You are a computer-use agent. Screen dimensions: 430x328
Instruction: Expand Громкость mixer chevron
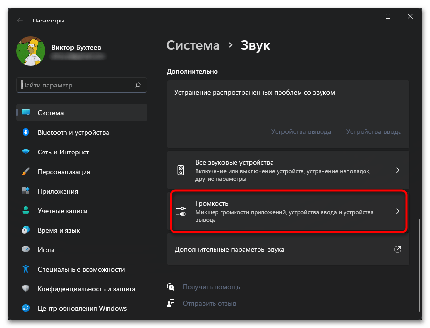397,211
